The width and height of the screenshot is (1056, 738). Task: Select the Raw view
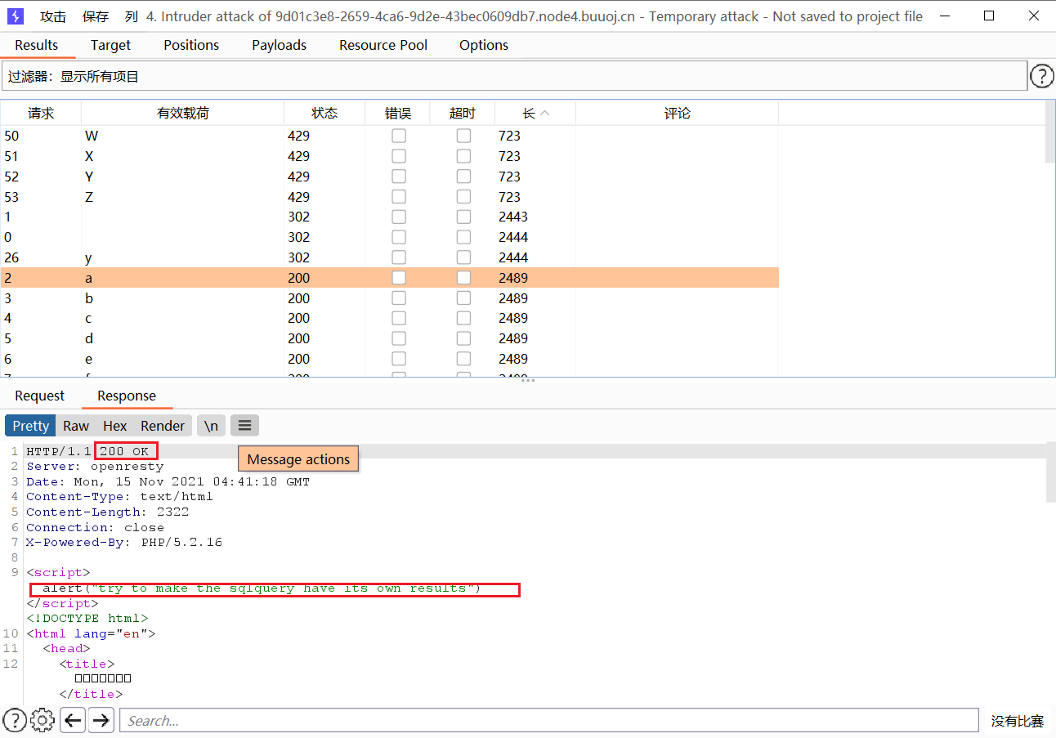(x=76, y=426)
